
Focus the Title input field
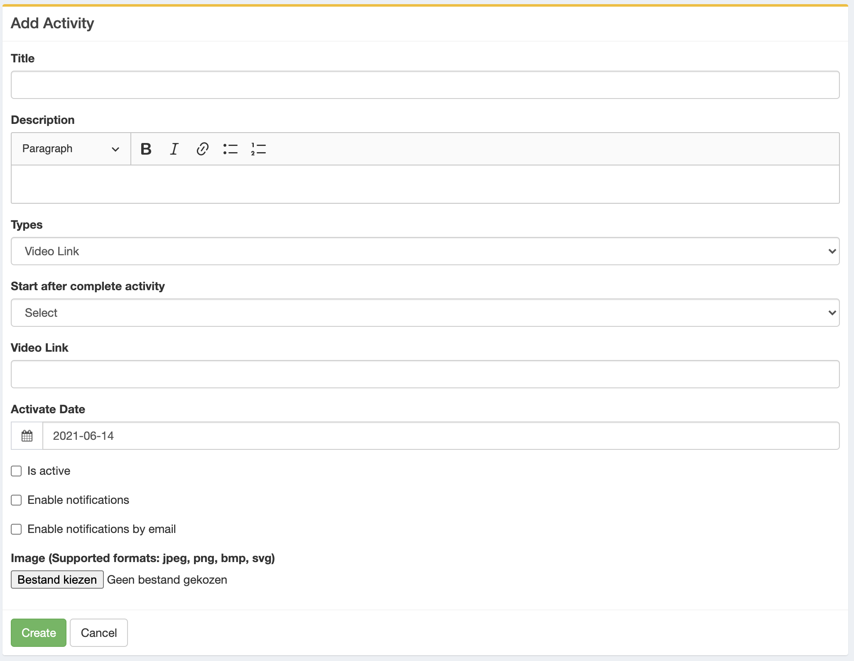click(x=425, y=85)
